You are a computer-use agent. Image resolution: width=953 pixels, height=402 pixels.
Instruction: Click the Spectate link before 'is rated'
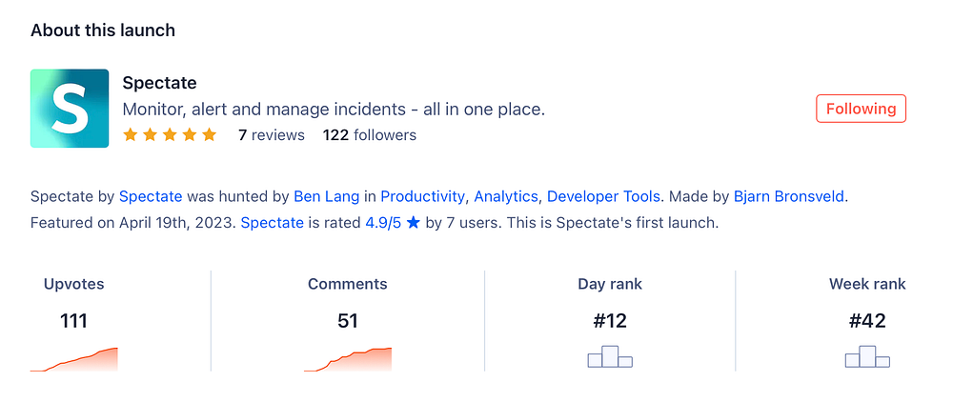273,223
